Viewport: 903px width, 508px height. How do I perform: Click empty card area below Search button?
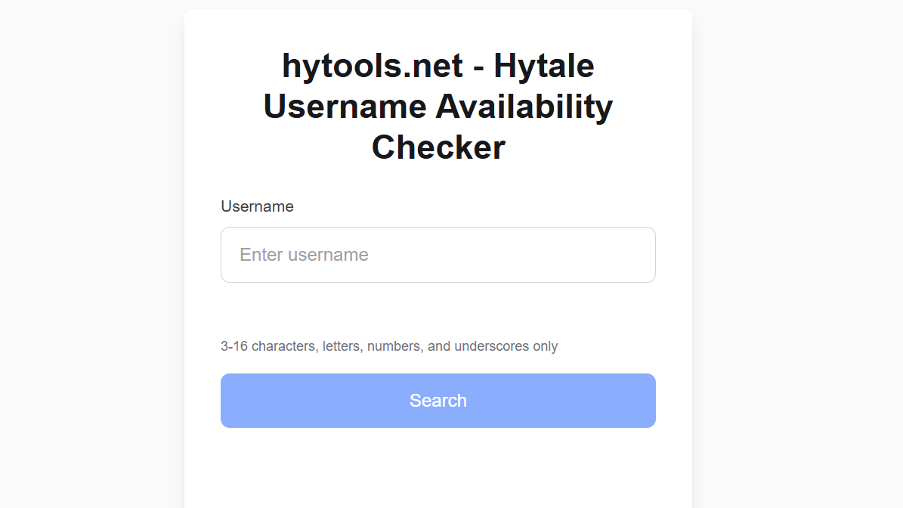[438, 469]
